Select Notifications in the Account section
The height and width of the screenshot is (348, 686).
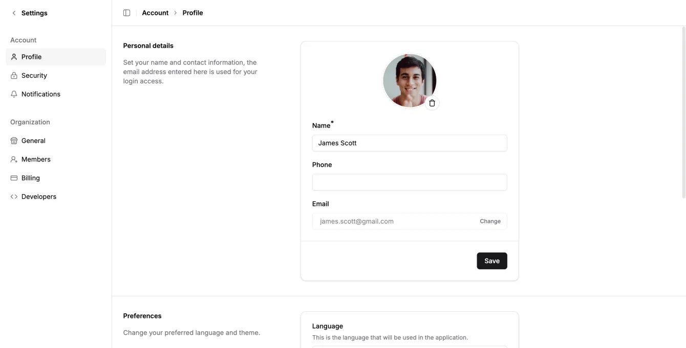click(x=40, y=94)
